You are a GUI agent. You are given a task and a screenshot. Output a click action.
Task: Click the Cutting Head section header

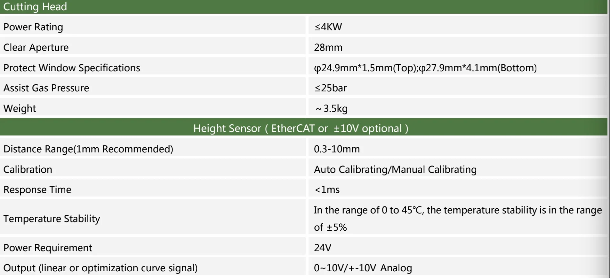click(35, 7)
